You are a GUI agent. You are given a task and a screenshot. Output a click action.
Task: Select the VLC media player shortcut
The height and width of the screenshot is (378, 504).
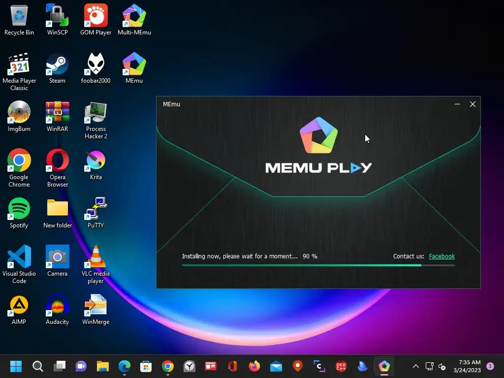pos(96,264)
